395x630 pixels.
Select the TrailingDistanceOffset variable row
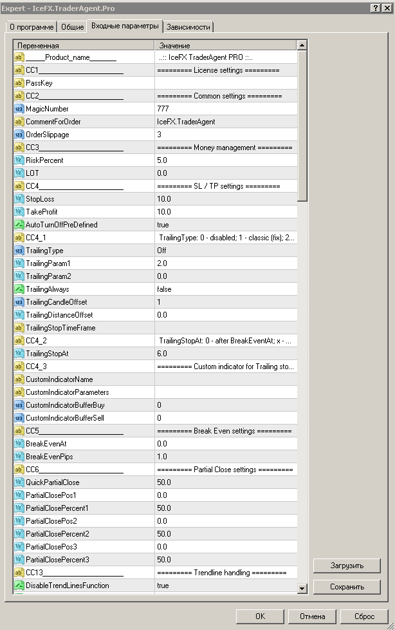[x=155, y=315]
